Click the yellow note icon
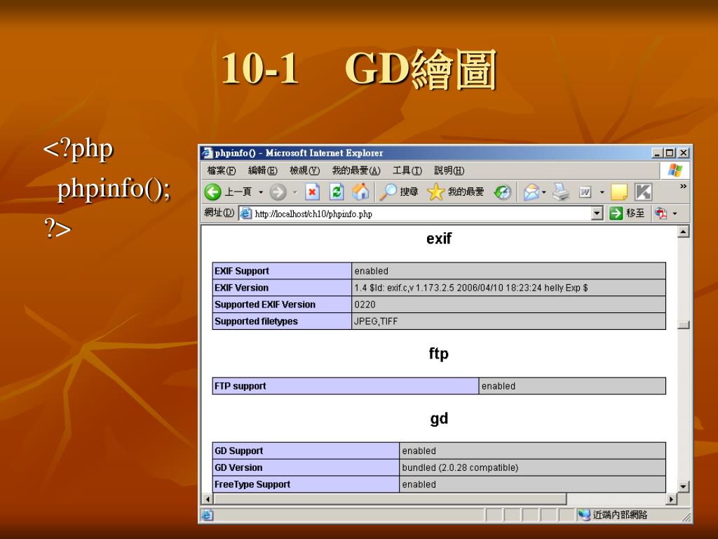 [x=619, y=192]
